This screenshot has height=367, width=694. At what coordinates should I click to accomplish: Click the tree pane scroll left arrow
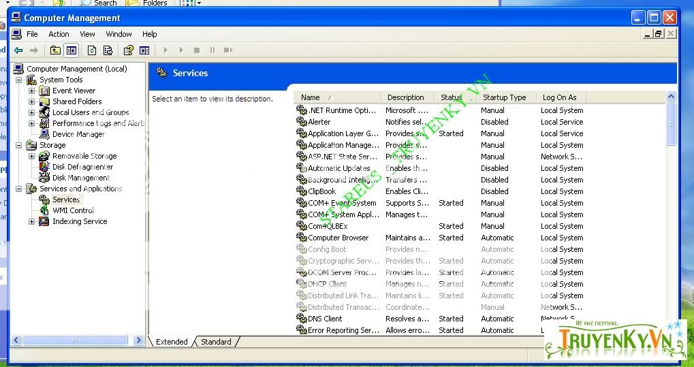tap(16, 340)
